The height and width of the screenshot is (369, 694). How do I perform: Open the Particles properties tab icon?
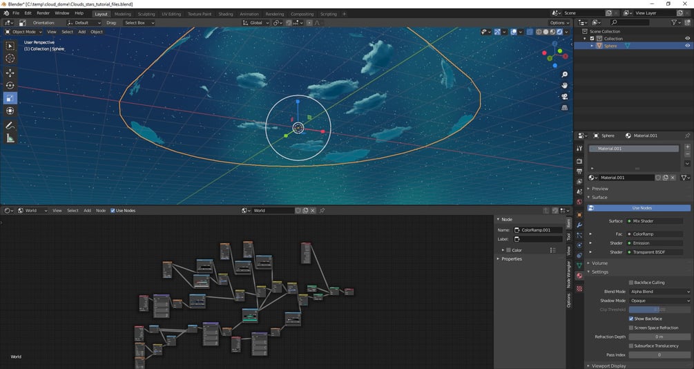579,235
